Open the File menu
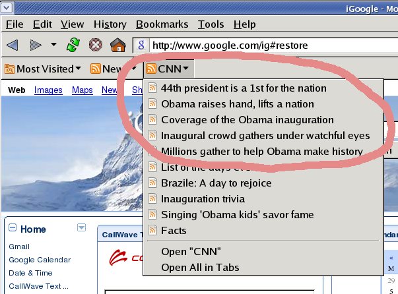 (15, 24)
